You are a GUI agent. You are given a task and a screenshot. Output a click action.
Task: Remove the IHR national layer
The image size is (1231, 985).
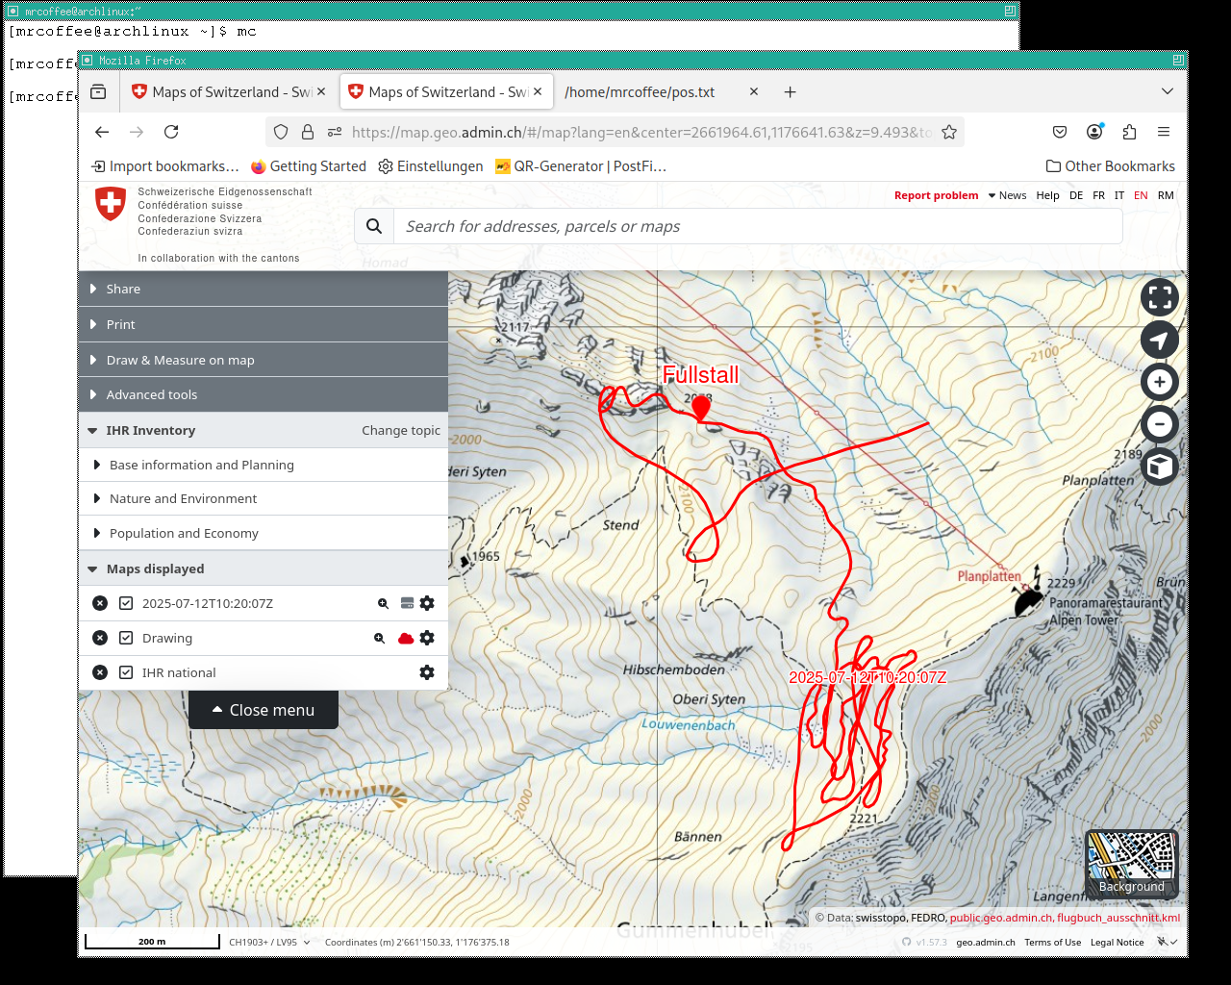(100, 672)
